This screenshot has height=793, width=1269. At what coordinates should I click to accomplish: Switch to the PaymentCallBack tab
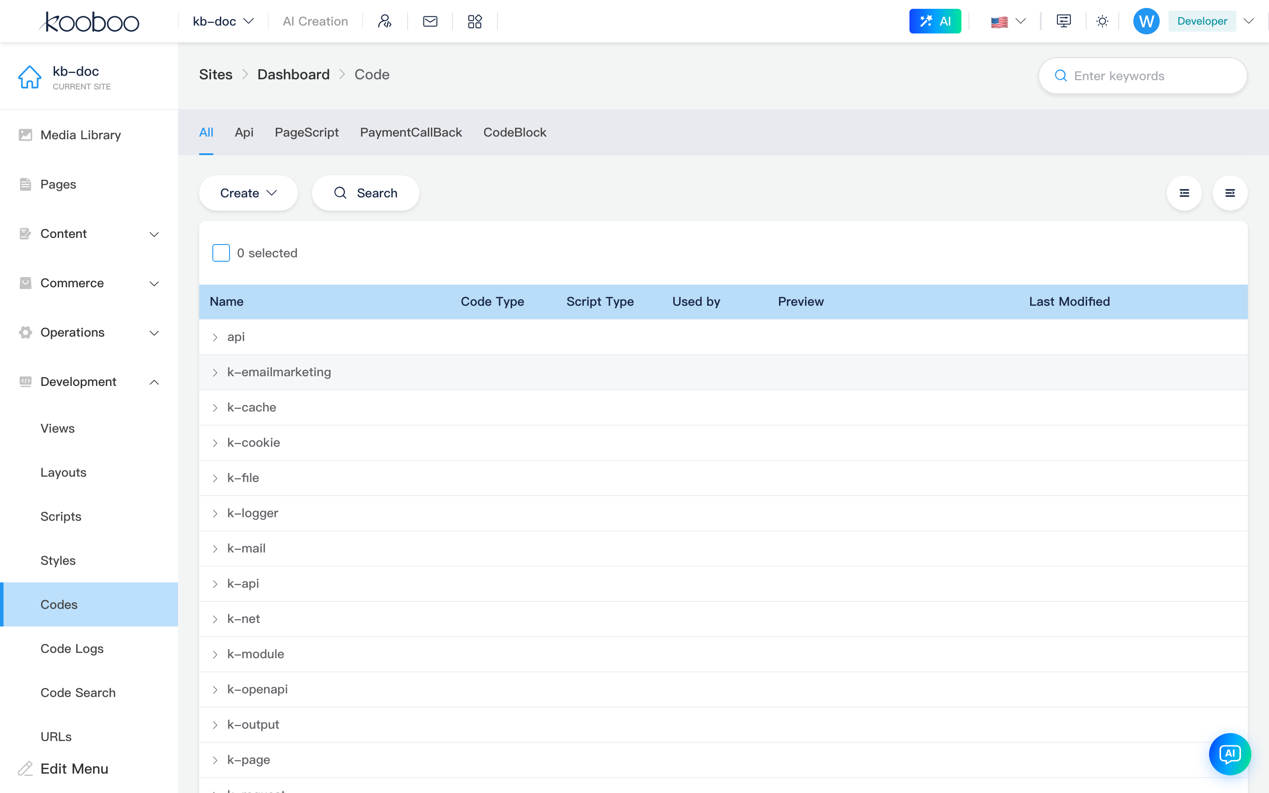coord(411,132)
